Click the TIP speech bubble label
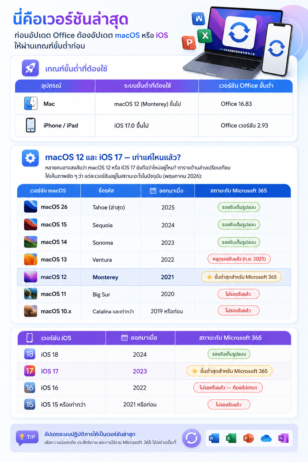The width and height of the screenshot is (308, 462). [x=27, y=437]
